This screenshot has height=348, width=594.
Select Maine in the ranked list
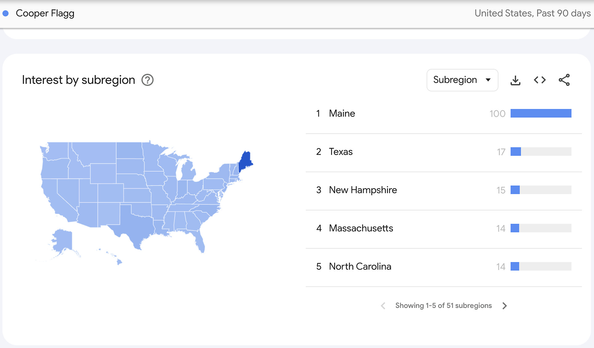pyautogui.click(x=342, y=114)
